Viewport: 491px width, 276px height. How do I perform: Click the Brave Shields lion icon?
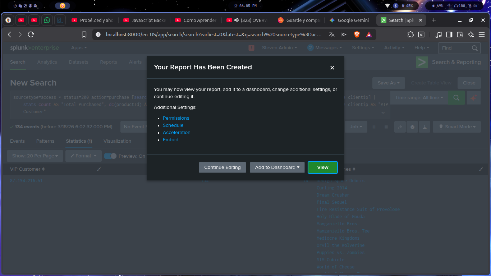coord(357,34)
